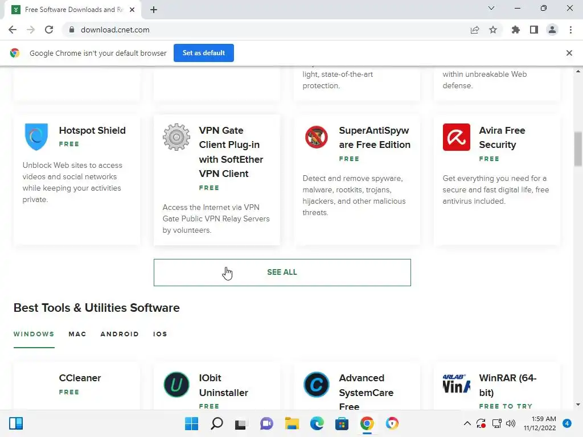Click Hotspot Shield description text
The height and width of the screenshot is (437, 583).
point(72,183)
